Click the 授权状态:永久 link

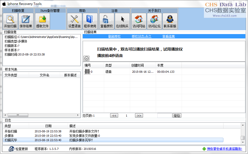point(141,36)
